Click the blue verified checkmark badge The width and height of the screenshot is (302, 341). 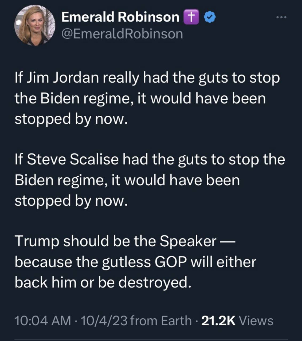point(210,17)
